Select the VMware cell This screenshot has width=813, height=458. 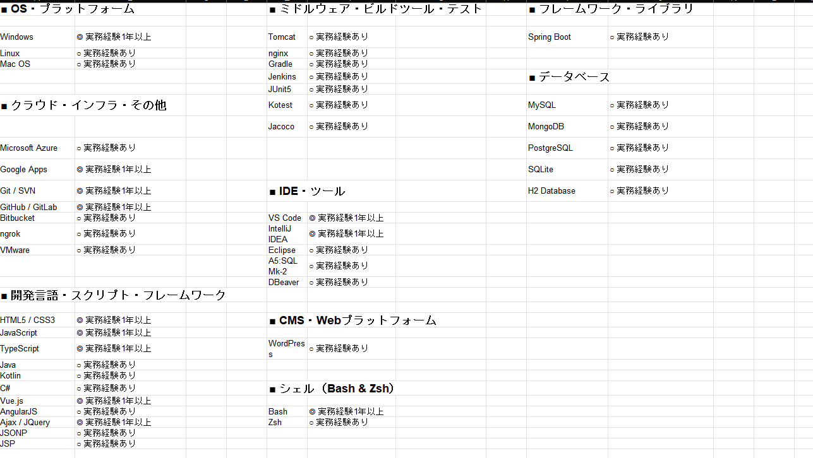[x=37, y=250]
